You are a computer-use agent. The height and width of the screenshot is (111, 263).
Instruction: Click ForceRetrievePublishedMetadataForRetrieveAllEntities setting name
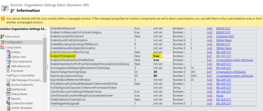(84, 84)
